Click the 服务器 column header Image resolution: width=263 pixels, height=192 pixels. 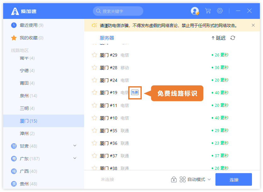tap(107, 38)
